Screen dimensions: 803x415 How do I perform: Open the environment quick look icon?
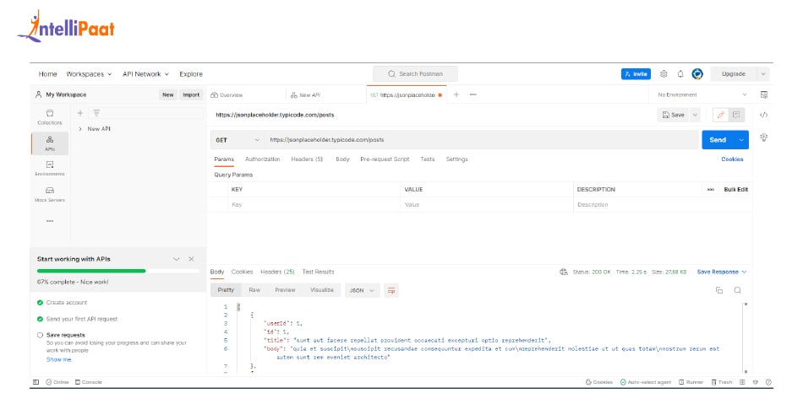tap(763, 94)
